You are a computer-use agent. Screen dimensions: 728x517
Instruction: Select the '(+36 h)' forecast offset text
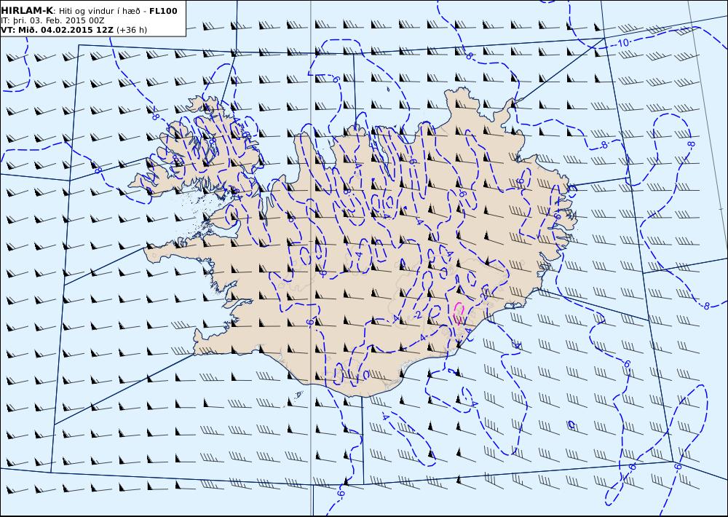[131, 30]
